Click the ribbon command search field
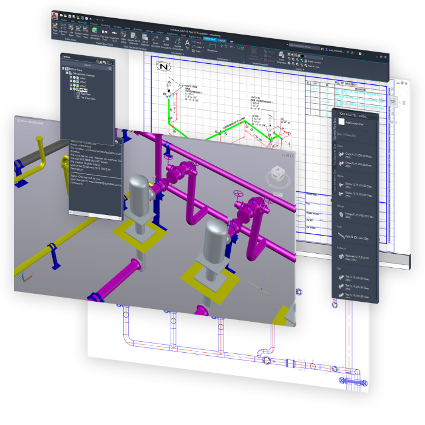This screenshot has height=425, width=425. click(x=304, y=46)
